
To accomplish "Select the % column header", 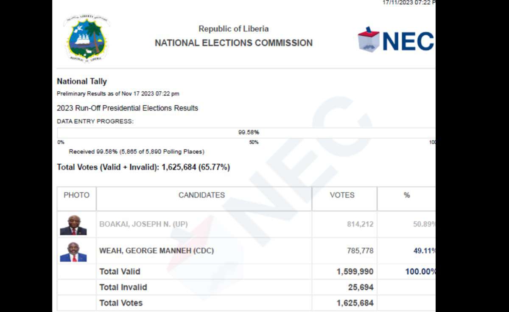I will tap(406, 195).
